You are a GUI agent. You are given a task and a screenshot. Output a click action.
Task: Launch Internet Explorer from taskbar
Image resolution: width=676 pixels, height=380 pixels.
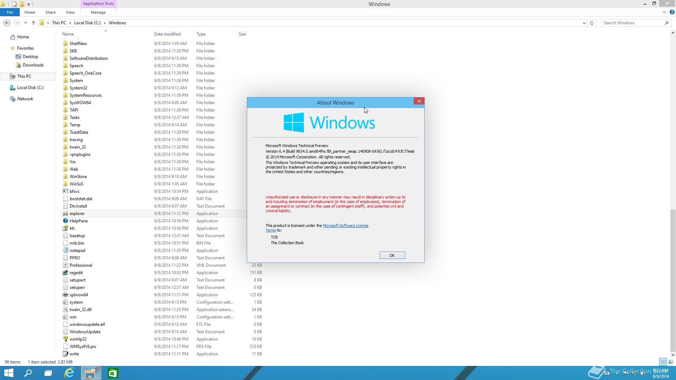point(69,373)
